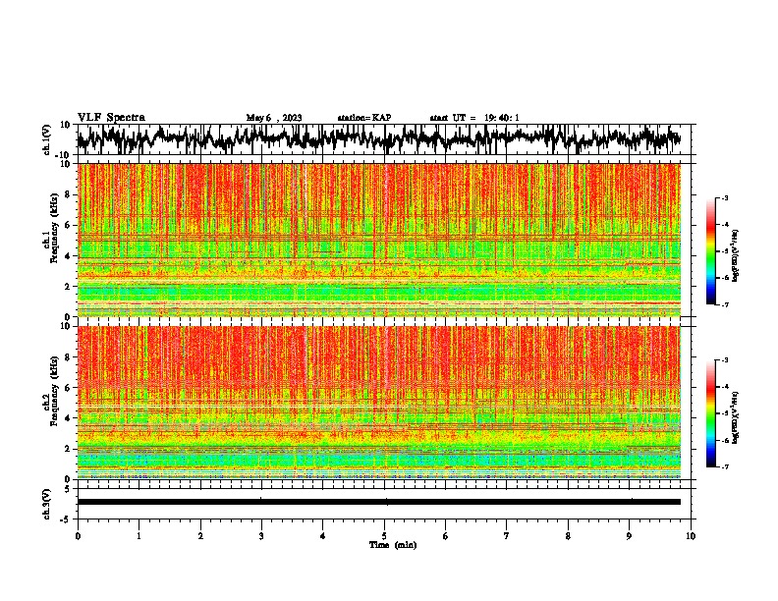
Task: Click the '2' kHz tick of ch.1 spectrogram
Action: (69, 286)
